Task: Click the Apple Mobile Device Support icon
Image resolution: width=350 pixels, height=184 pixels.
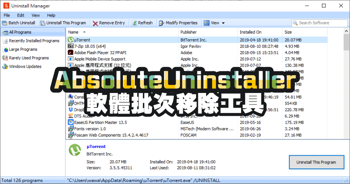Action: pos(70,59)
